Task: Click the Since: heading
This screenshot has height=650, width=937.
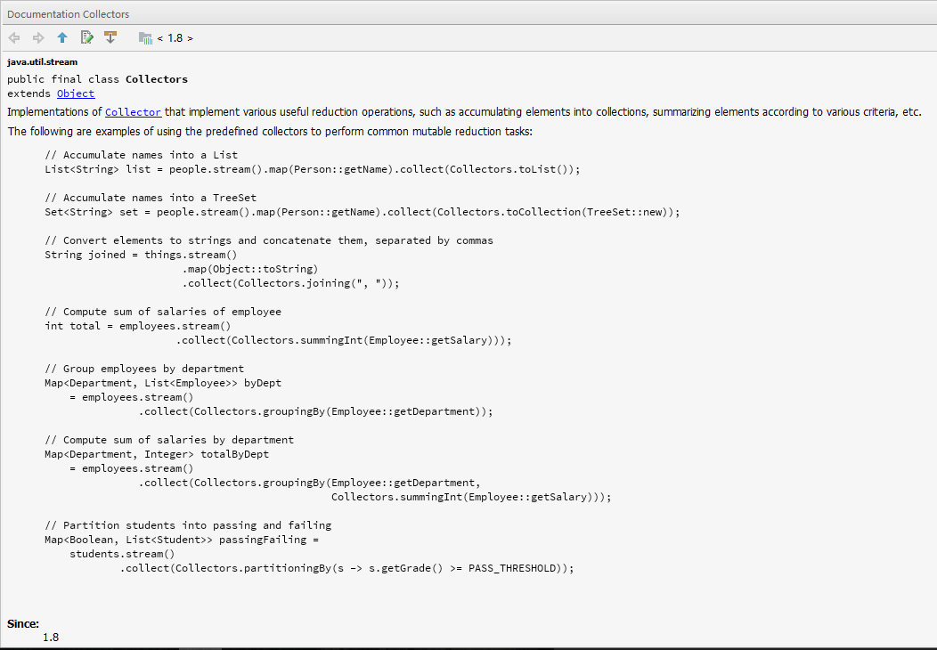Action: [x=23, y=624]
